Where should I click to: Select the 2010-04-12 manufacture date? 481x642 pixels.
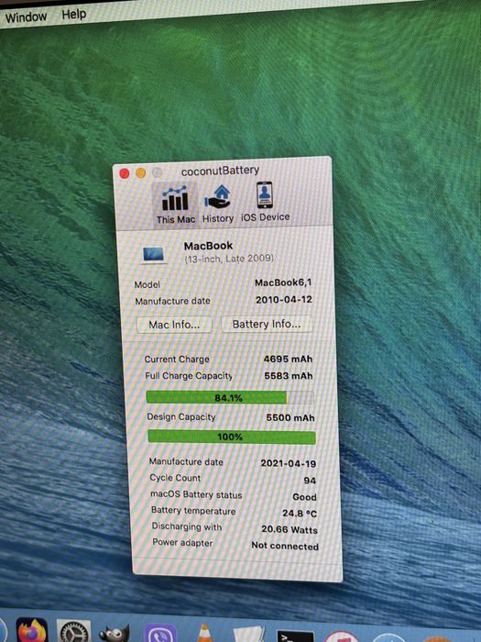(284, 300)
